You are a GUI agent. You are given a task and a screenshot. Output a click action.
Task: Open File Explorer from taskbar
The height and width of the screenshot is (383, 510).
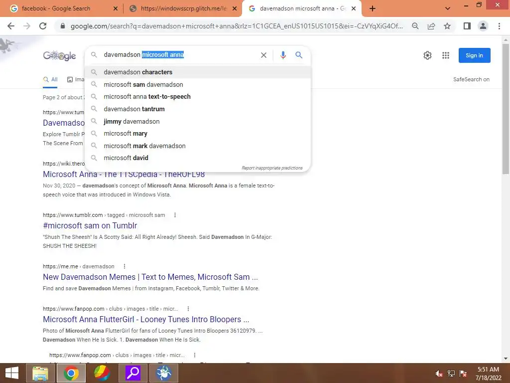[40, 373]
